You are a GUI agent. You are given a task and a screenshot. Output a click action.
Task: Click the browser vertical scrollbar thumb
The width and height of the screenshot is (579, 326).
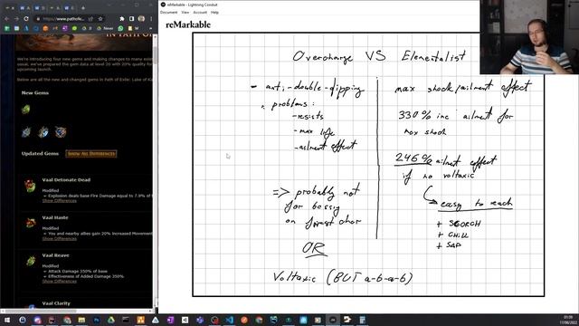(155, 55)
